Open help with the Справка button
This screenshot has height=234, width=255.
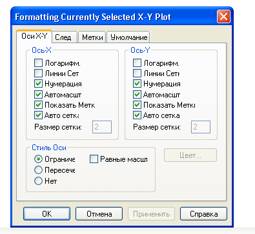203,213
